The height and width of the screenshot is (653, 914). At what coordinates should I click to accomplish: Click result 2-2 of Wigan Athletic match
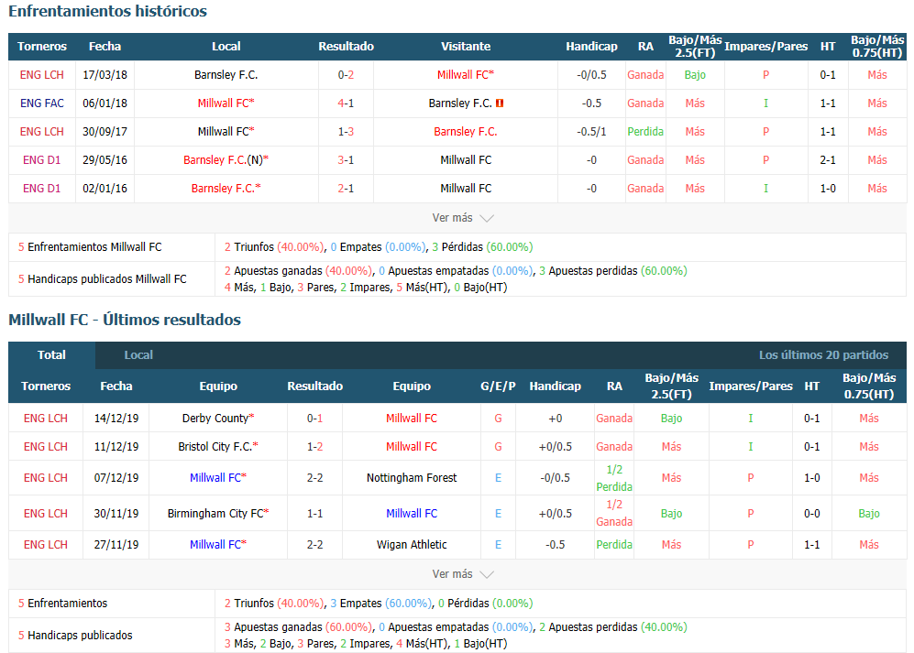(314, 545)
